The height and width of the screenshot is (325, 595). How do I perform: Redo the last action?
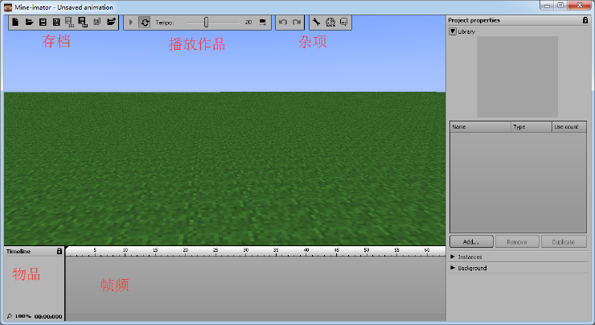click(297, 22)
